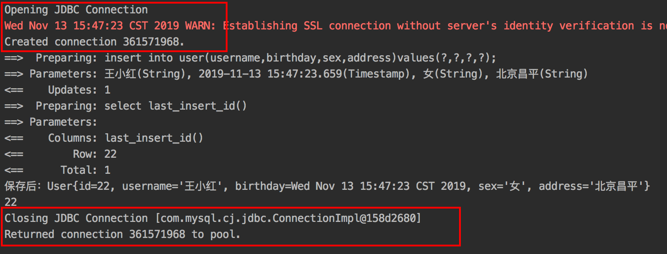The width and height of the screenshot is (667, 254).
Task: Click the red SSL connection WARN message
Action: coord(334,26)
